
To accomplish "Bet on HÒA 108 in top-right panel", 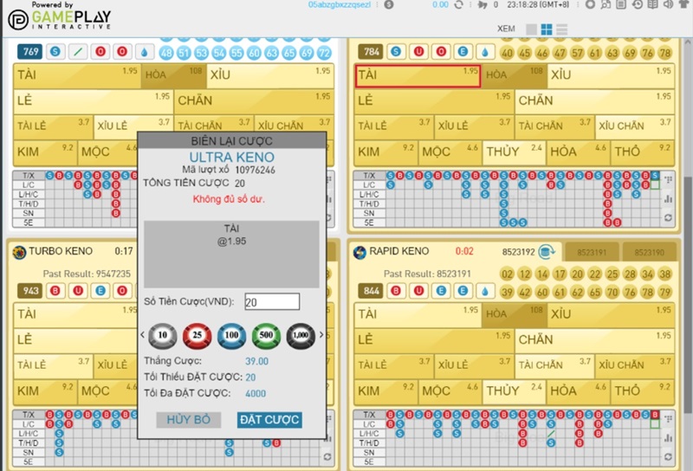I will (x=514, y=75).
